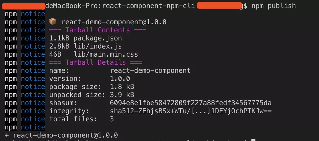Click the sha512 integrity string

coord(191,111)
